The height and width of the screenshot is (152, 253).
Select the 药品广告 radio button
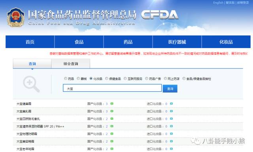(x=147, y=78)
